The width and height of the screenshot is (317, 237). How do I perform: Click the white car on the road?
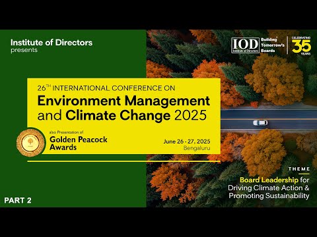(x=260, y=122)
